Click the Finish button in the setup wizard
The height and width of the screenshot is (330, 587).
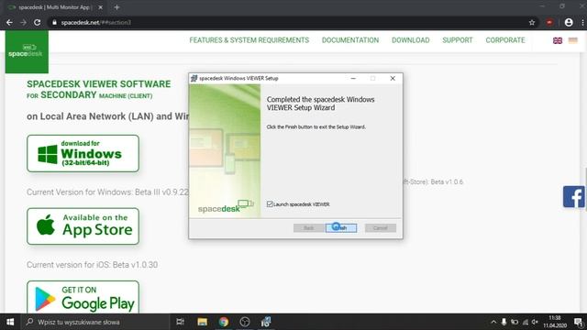pyautogui.click(x=341, y=228)
